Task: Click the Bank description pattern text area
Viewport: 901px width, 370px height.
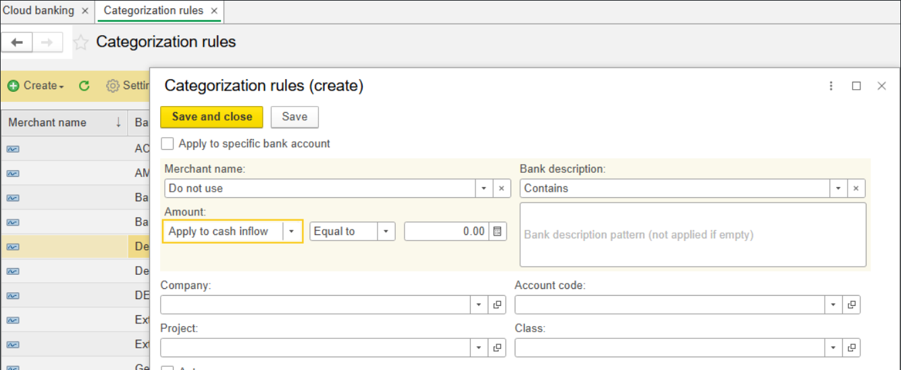Action: 692,235
